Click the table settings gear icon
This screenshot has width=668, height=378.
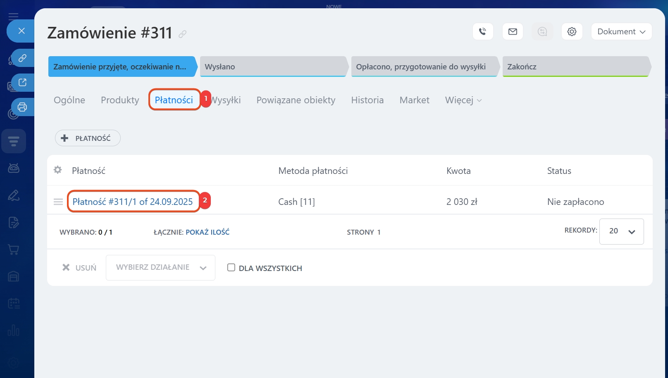click(58, 170)
